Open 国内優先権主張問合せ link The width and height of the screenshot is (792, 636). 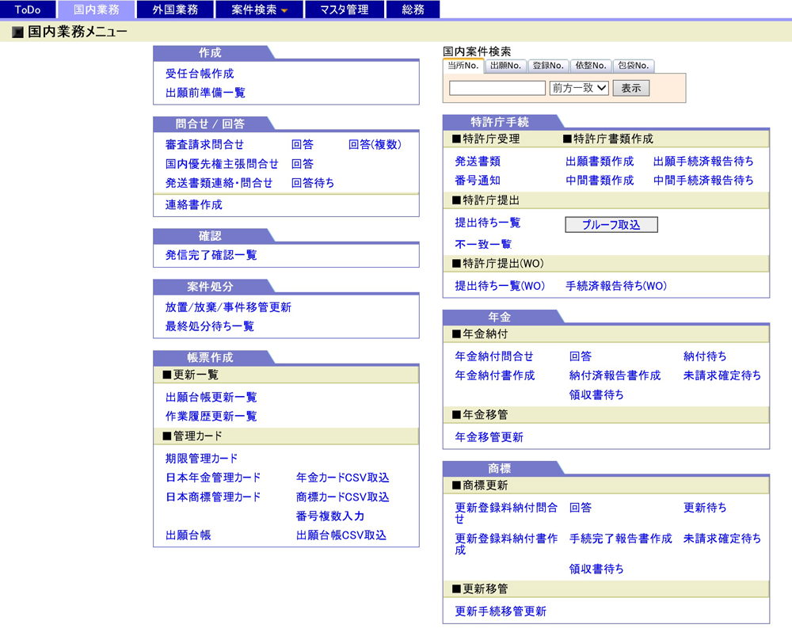click(x=222, y=164)
